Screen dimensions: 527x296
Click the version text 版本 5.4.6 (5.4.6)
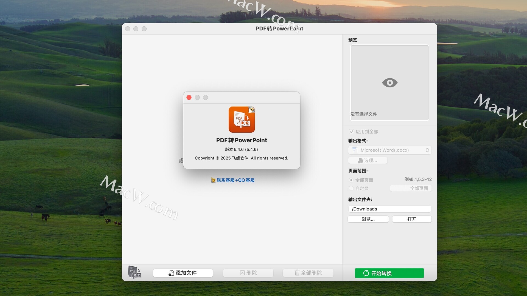pos(242,149)
